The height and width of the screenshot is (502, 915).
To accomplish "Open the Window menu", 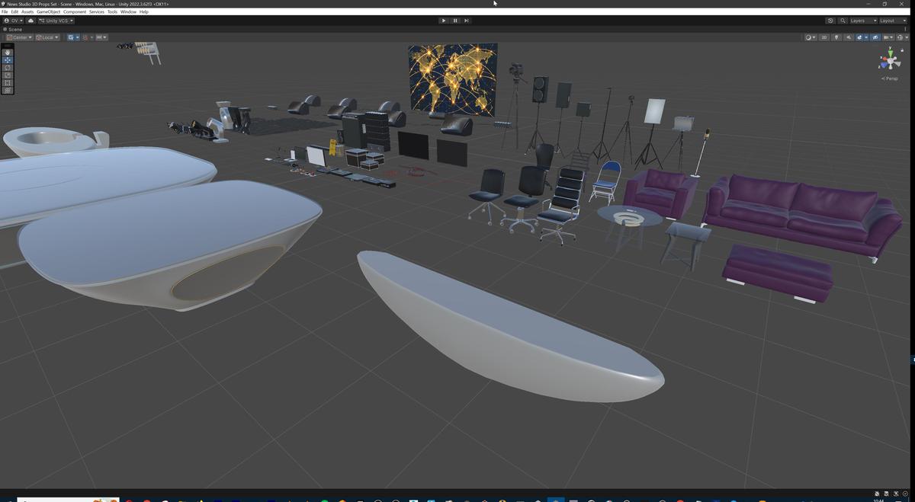I will (x=128, y=12).
